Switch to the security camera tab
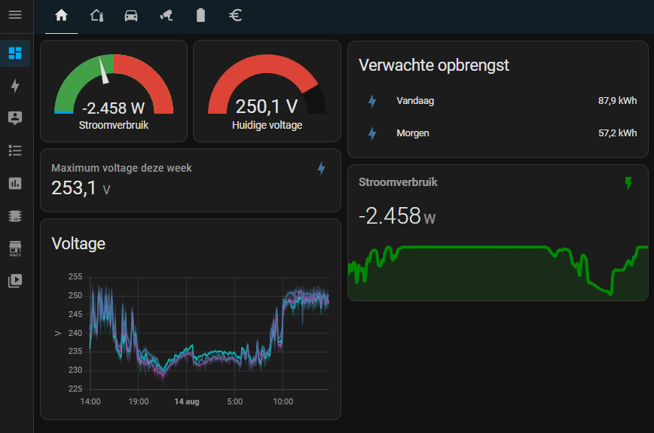This screenshot has height=433, width=654. tap(166, 16)
